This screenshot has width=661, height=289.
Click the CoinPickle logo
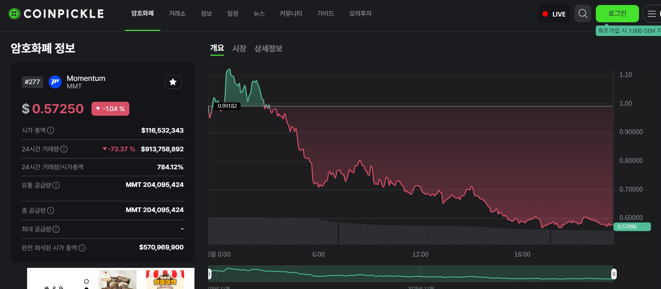pos(56,14)
